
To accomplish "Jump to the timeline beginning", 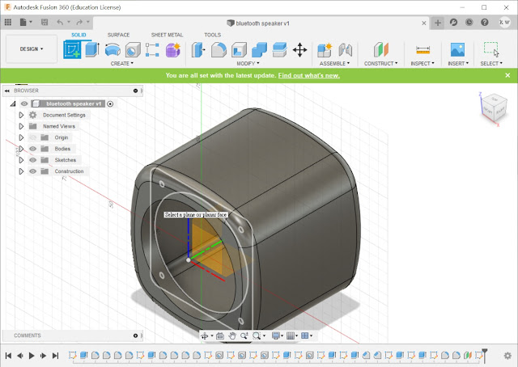I will coord(9,356).
